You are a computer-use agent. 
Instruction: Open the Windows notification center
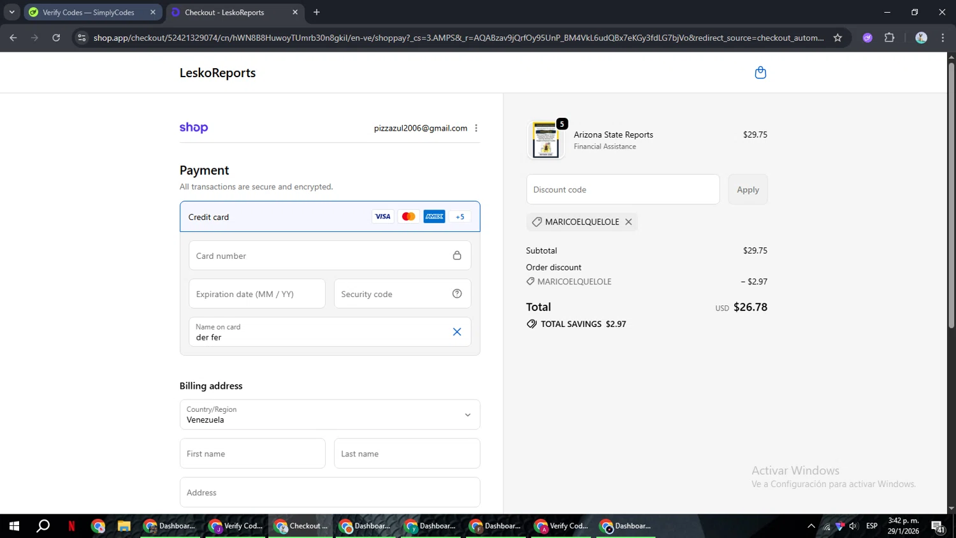938,526
